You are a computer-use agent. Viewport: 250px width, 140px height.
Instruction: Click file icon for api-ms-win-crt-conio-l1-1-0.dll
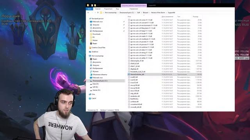point(129,20)
